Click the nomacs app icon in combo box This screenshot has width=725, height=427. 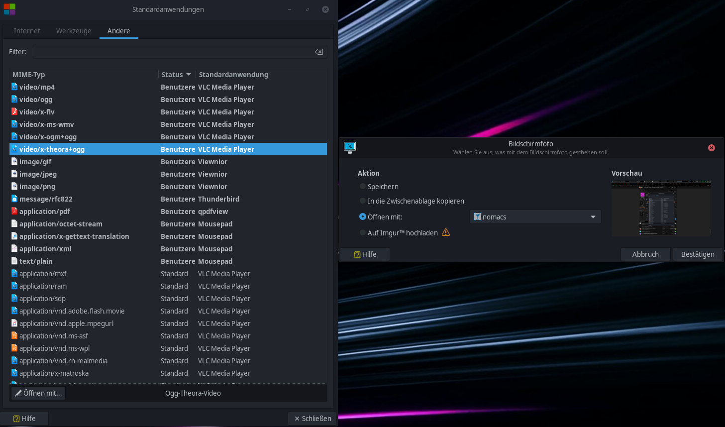(478, 216)
